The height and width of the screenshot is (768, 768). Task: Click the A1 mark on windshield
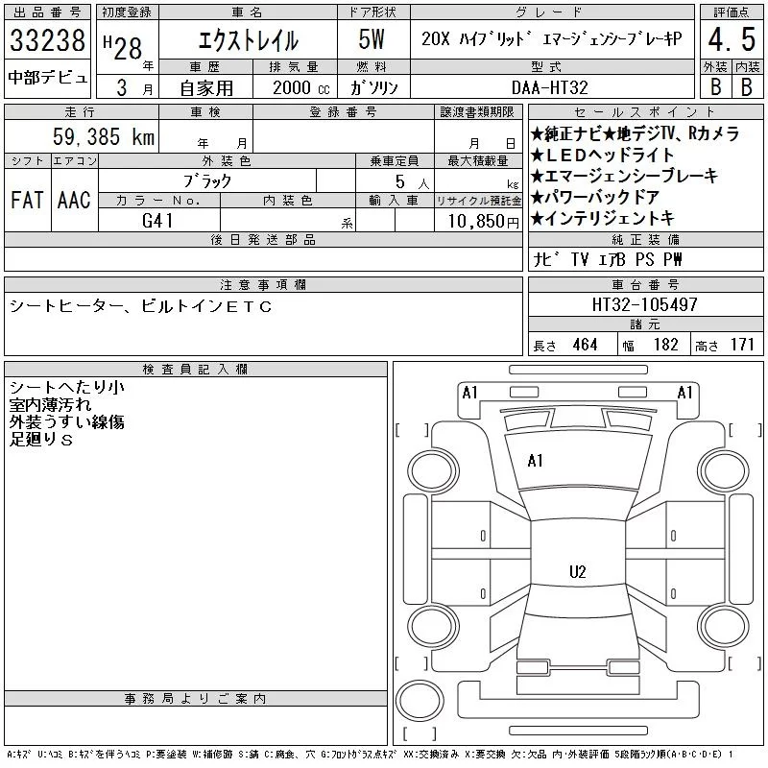click(535, 461)
